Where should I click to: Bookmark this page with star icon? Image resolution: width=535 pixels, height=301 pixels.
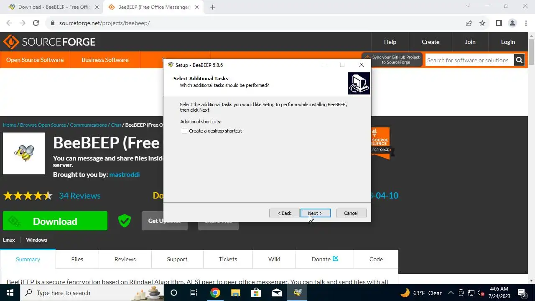[x=482, y=23]
